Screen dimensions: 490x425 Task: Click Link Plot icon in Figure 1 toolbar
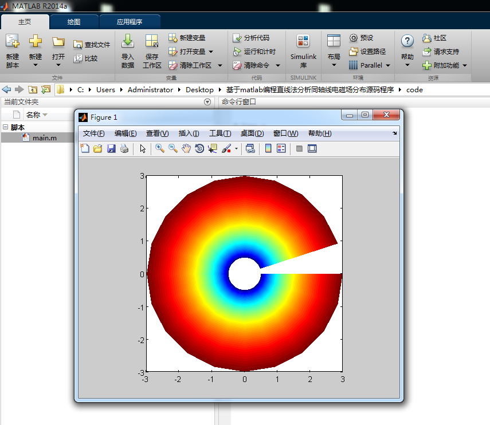pyautogui.click(x=250, y=149)
